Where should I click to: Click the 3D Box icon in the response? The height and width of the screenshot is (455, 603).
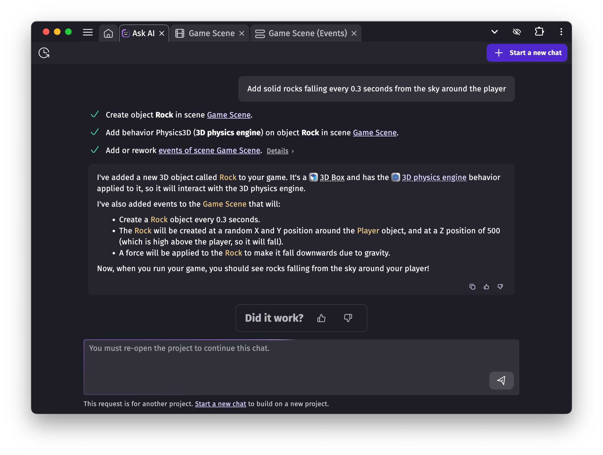point(313,177)
